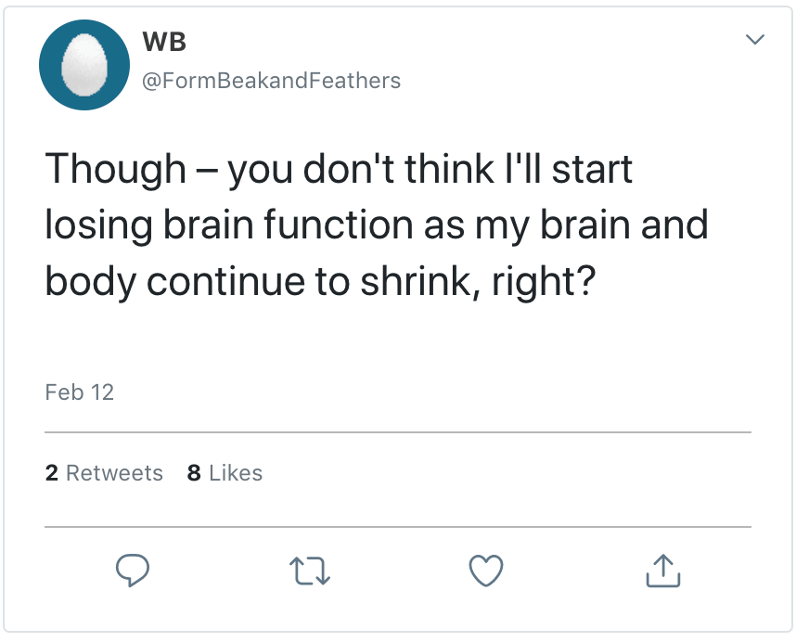The image size is (796, 642).
Task: Click the word "Retweets" in the stats row
Action: [114, 473]
